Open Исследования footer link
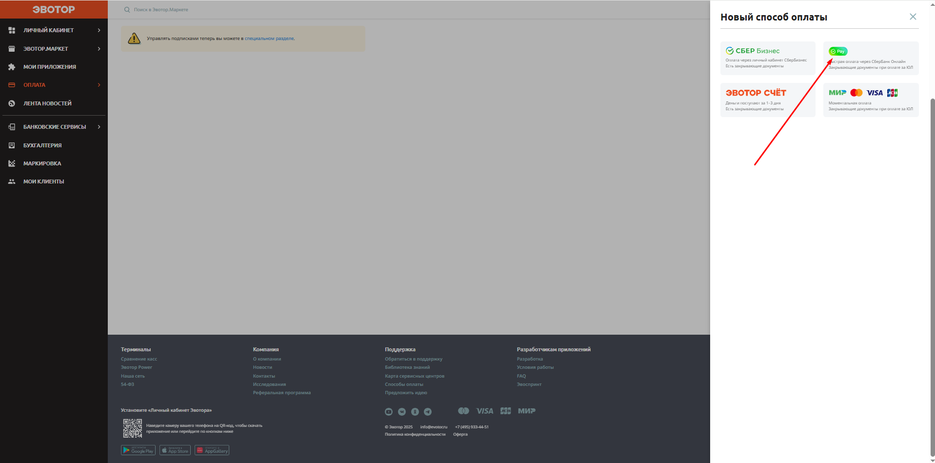Screen dimensions: 935x463 tap(269, 384)
